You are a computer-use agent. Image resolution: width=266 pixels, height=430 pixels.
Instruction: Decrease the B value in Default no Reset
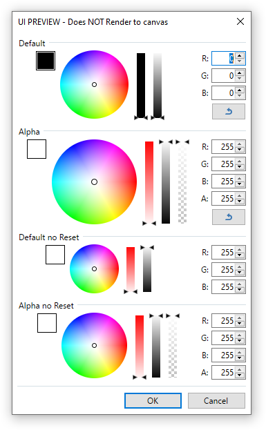pyautogui.click(x=240, y=290)
